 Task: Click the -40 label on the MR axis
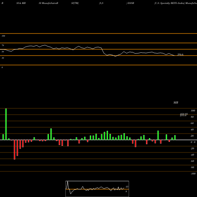(x=192, y=155)
